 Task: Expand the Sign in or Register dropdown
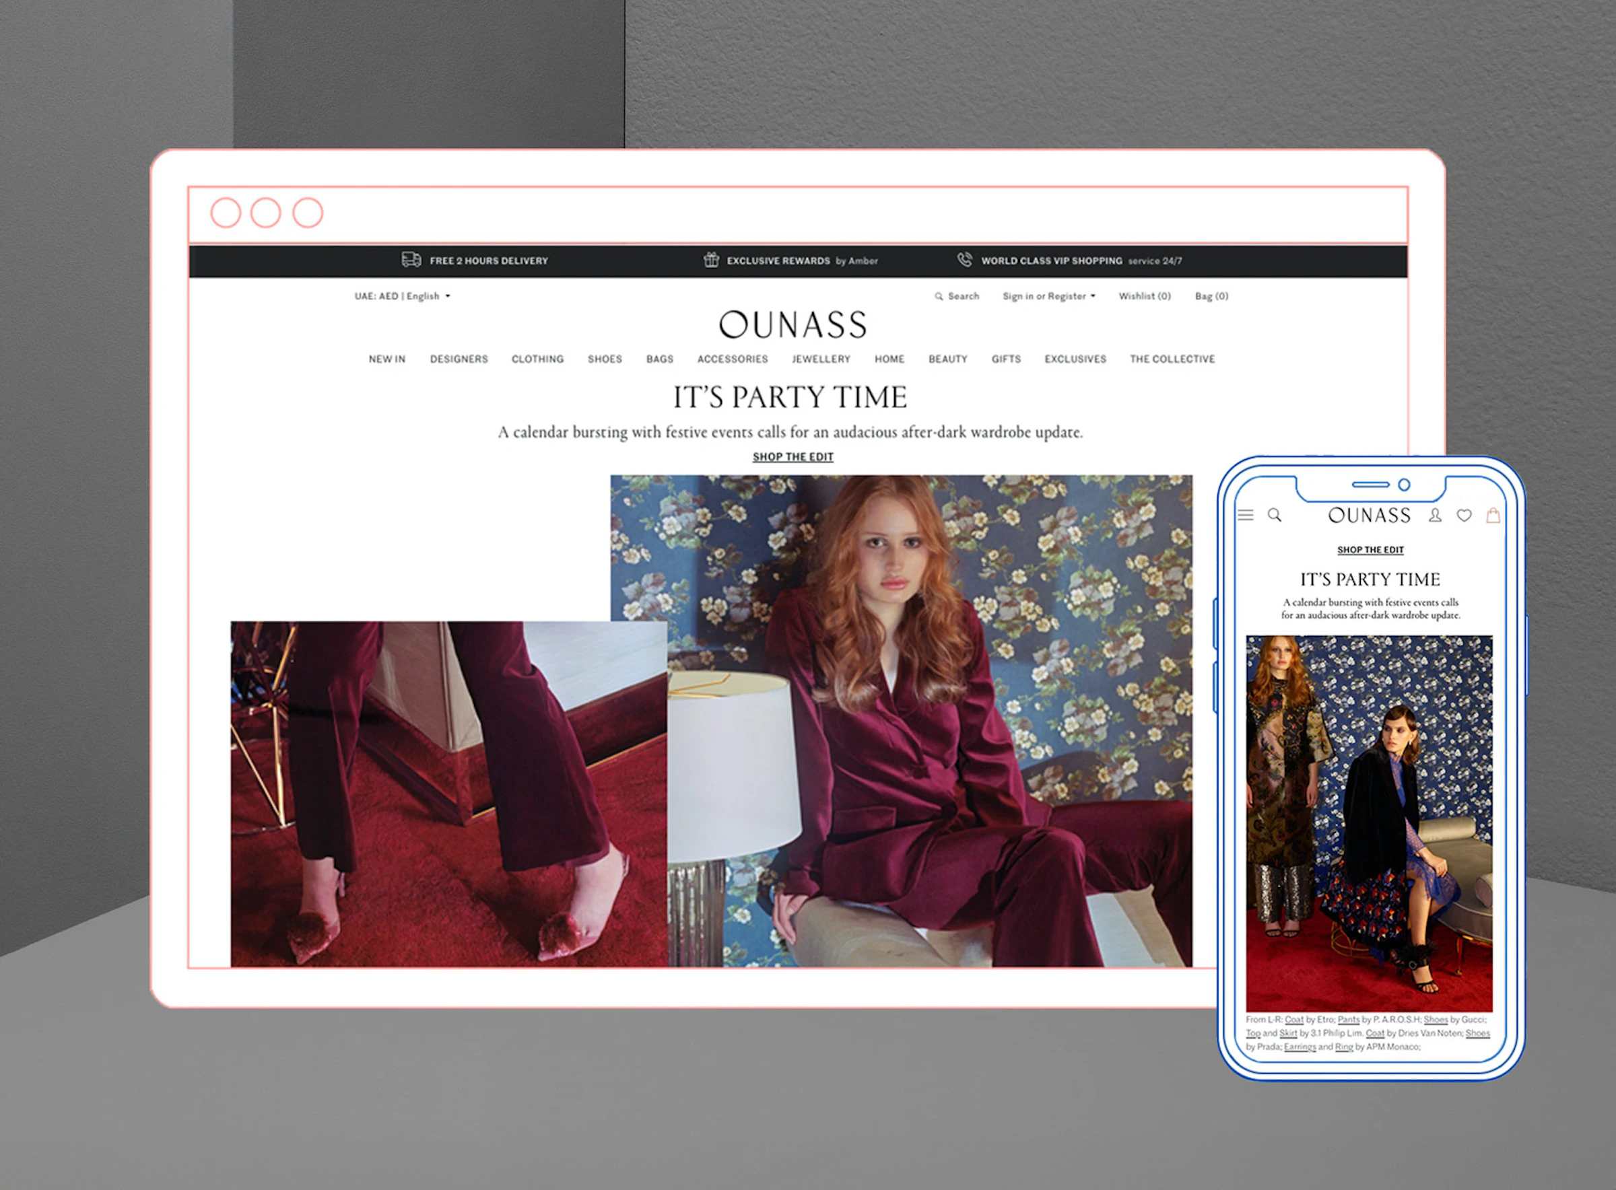click(1048, 296)
